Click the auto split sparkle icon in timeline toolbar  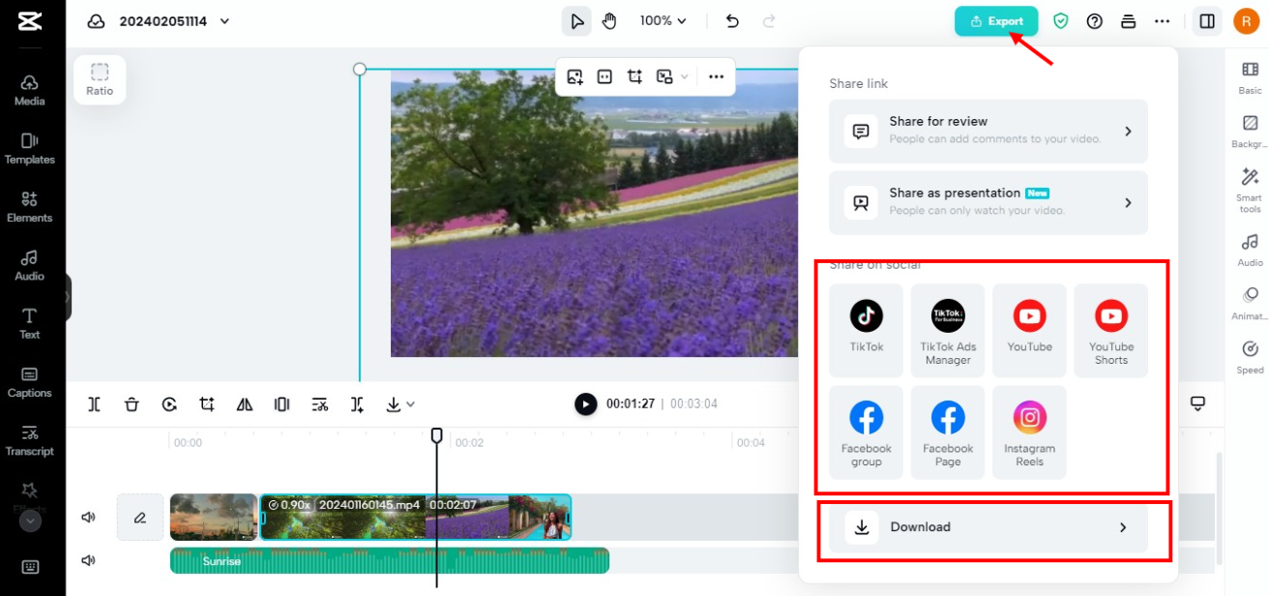(x=357, y=404)
